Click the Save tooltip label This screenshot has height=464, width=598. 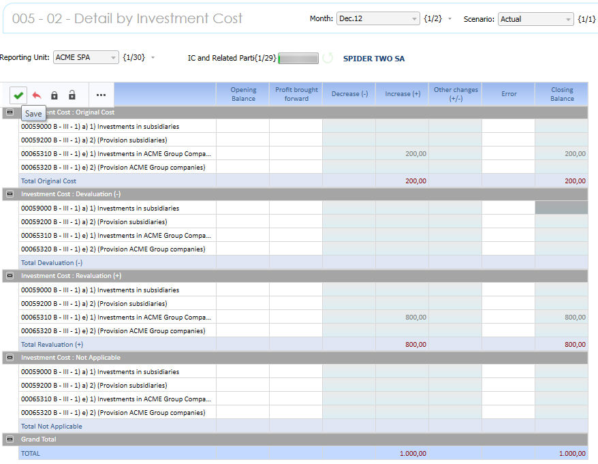pyautogui.click(x=33, y=113)
